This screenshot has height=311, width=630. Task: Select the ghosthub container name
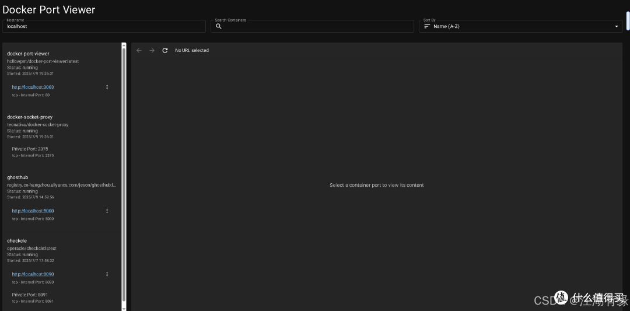pyautogui.click(x=17, y=177)
